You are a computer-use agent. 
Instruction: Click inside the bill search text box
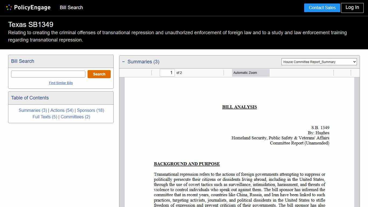coord(48,74)
